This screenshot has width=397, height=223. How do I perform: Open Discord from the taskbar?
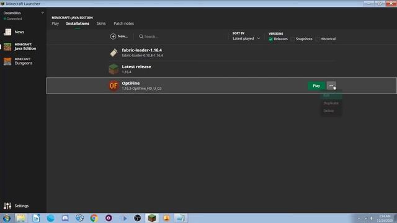65,218
